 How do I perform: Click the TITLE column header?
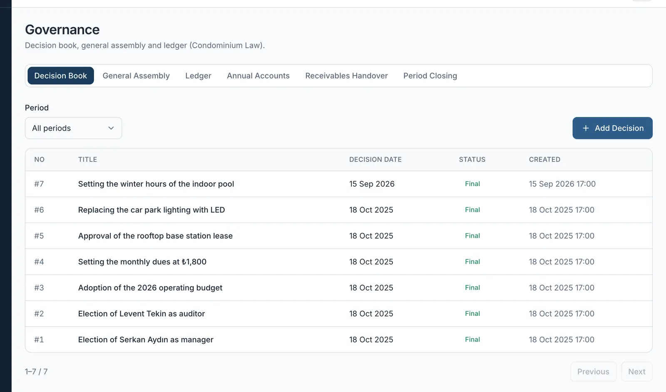87,160
